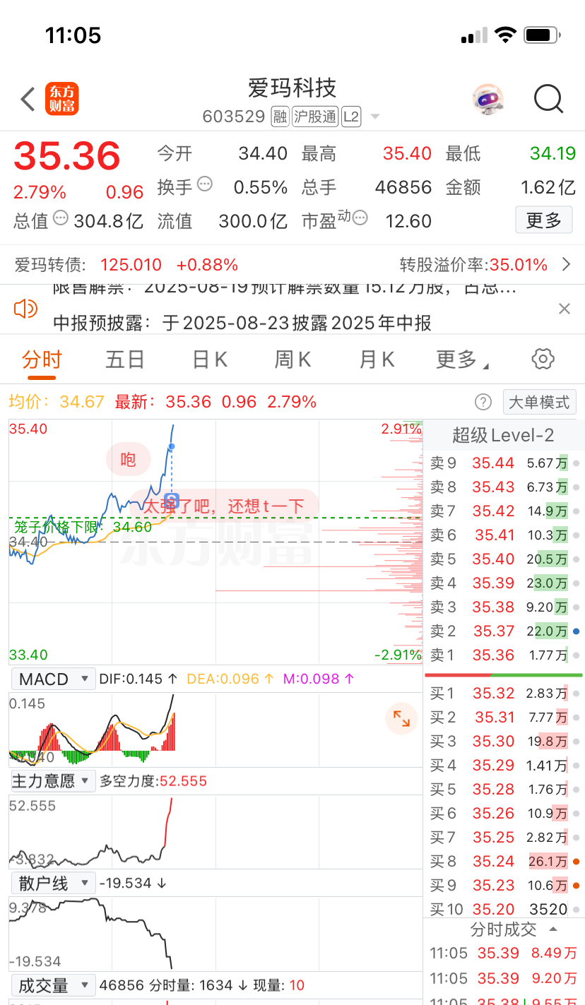Tap the info icon next to 换手
Image resolution: width=585 pixels, height=1005 pixels.
coord(205,185)
